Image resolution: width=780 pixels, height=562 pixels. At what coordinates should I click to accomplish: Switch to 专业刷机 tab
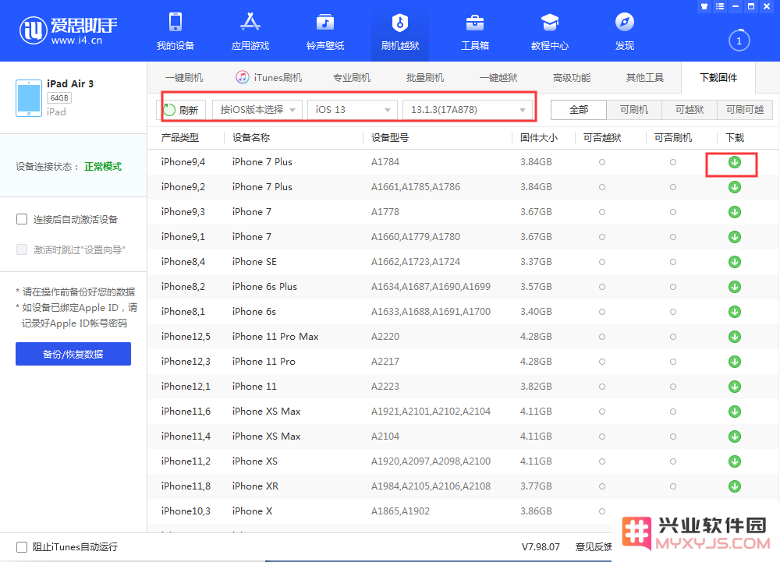(352, 77)
